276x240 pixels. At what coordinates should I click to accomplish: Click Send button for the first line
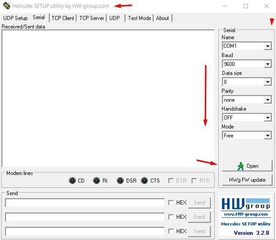tap(199, 203)
